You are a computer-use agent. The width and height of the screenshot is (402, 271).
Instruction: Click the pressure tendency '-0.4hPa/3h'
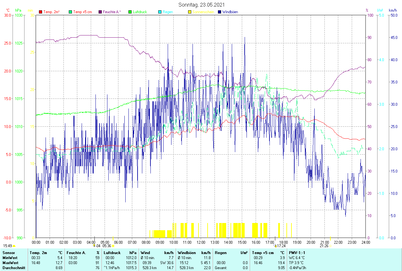[x=297, y=268]
